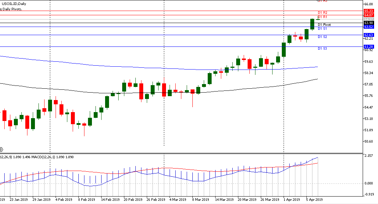378x204 pixels.
Task: Click the red 65.33 price tag
Action: click(x=369, y=11)
